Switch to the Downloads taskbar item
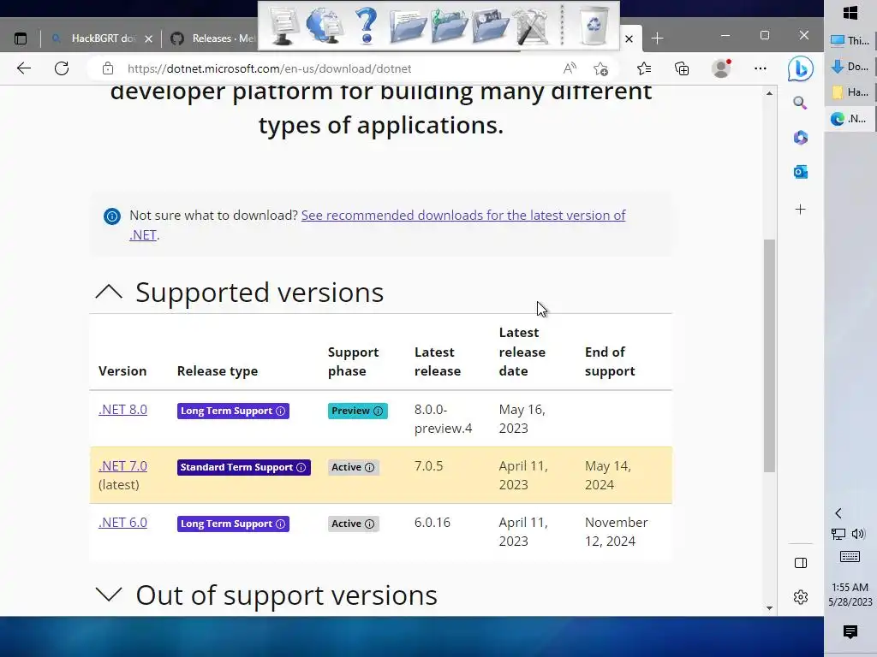The image size is (877, 657). click(850, 67)
